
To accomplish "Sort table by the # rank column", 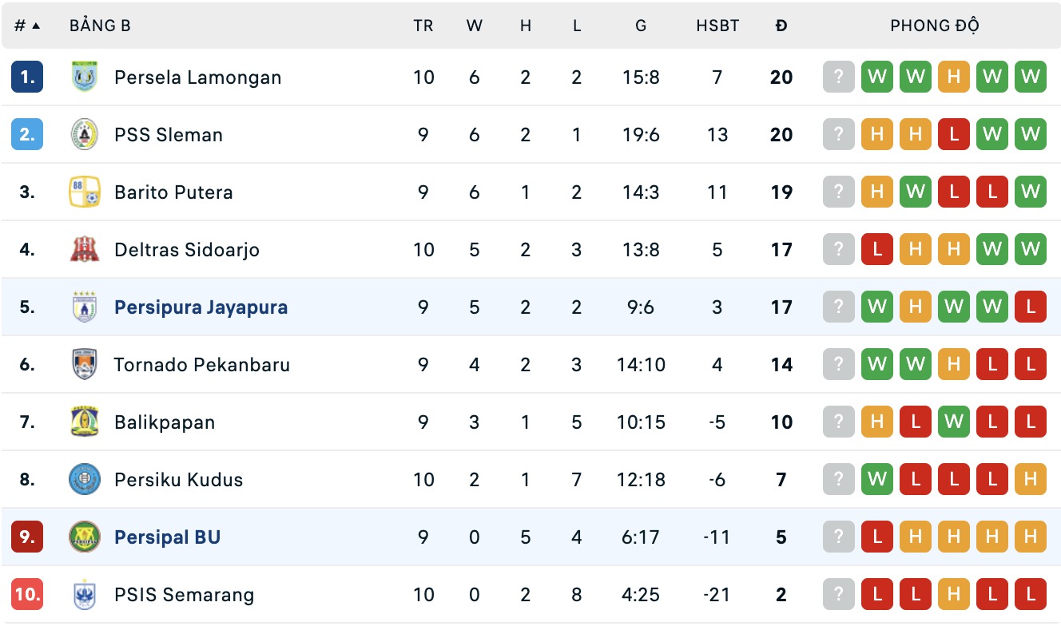I will pos(27,26).
